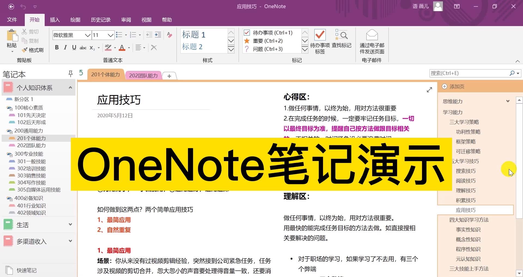Apply bullet list formatting

point(119,35)
